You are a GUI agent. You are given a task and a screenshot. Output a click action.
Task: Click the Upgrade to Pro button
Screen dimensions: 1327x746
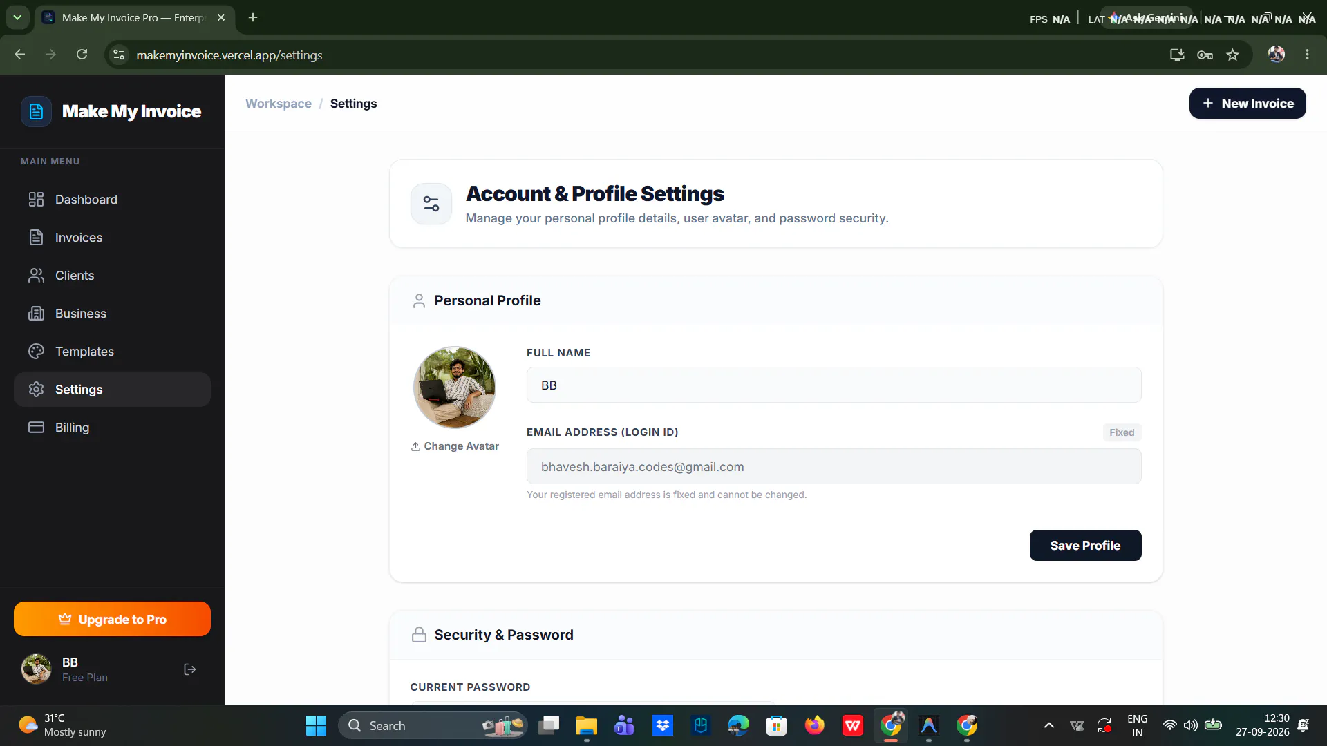pos(112,619)
